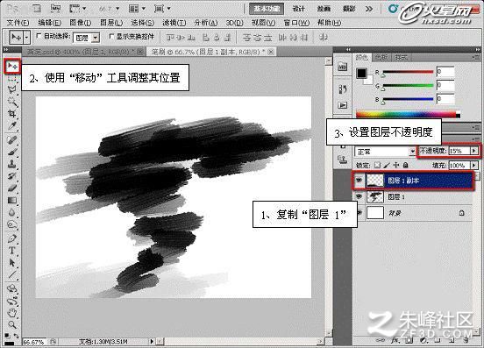The height and width of the screenshot is (348, 484).
Task: Click on the R red color slider
Action: [x=408, y=72]
